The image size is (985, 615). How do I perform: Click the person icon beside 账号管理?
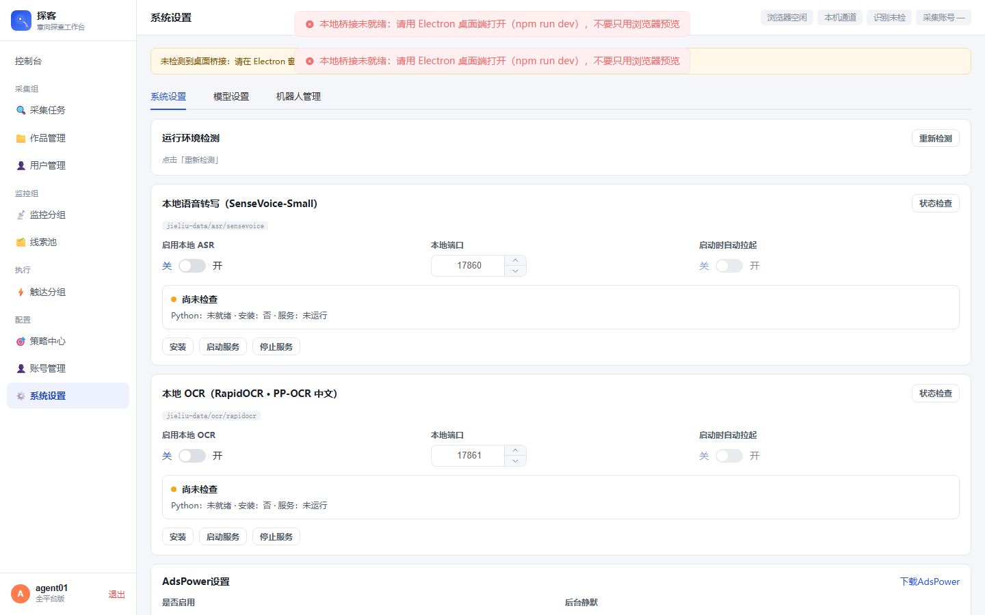tap(21, 368)
